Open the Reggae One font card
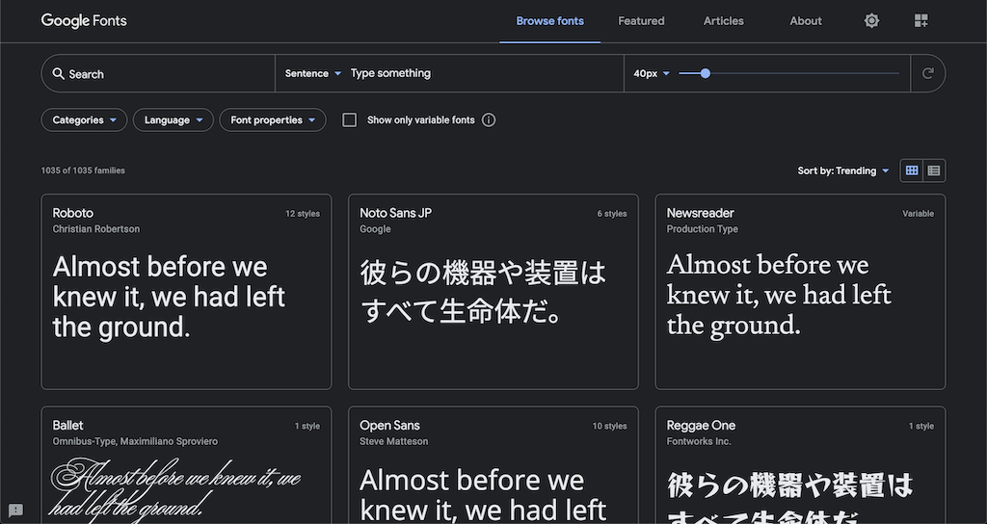Viewport: 987px width, 524px height. pyautogui.click(x=801, y=465)
